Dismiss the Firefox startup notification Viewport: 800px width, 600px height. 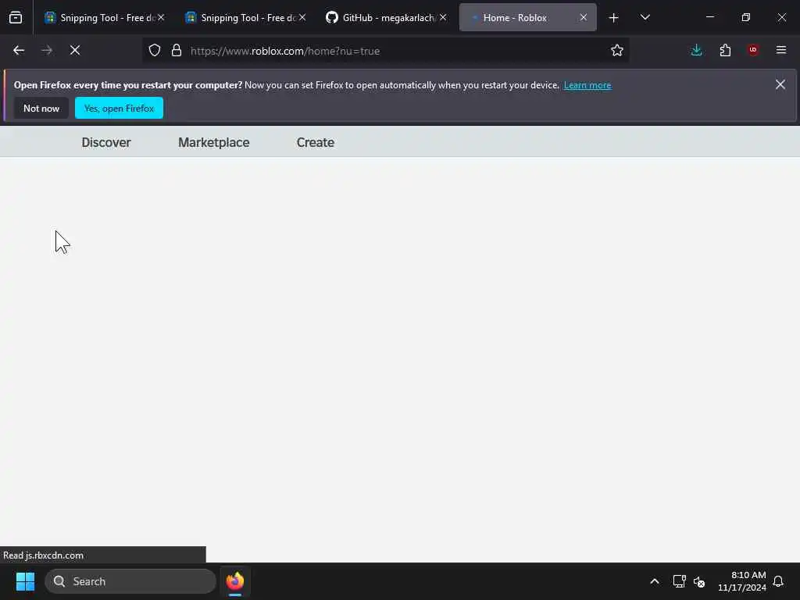(780, 84)
